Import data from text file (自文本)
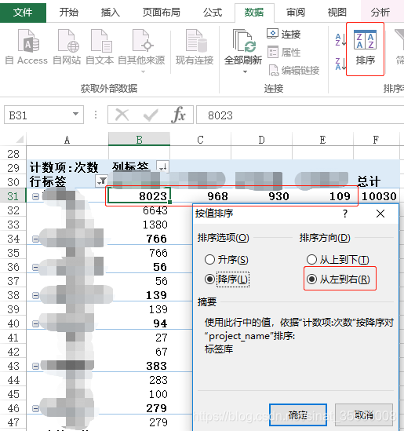The height and width of the screenshot is (431, 404). point(100,47)
